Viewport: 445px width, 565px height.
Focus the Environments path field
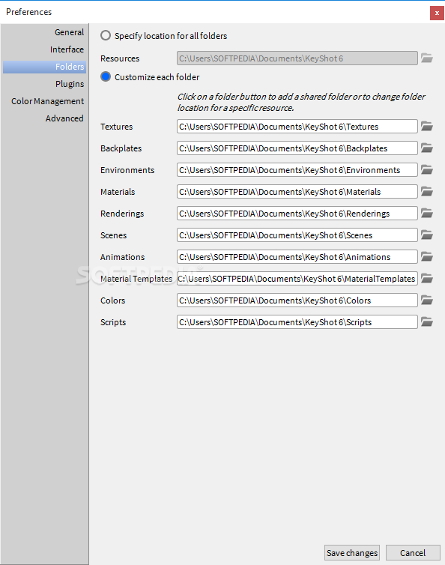coord(297,169)
